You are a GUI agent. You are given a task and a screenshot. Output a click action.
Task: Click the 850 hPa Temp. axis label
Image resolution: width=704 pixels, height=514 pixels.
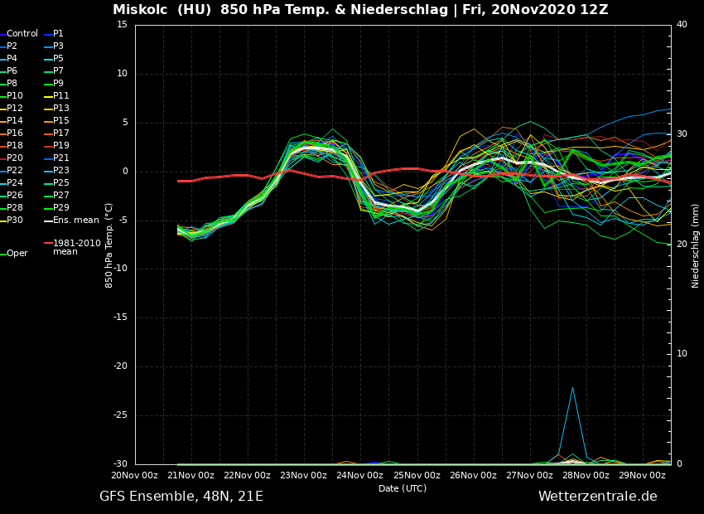click(109, 245)
